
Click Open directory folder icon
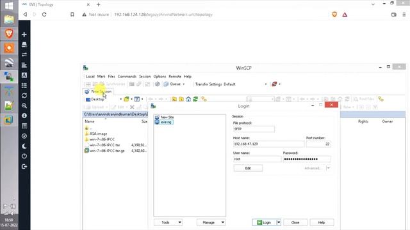(127, 99)
